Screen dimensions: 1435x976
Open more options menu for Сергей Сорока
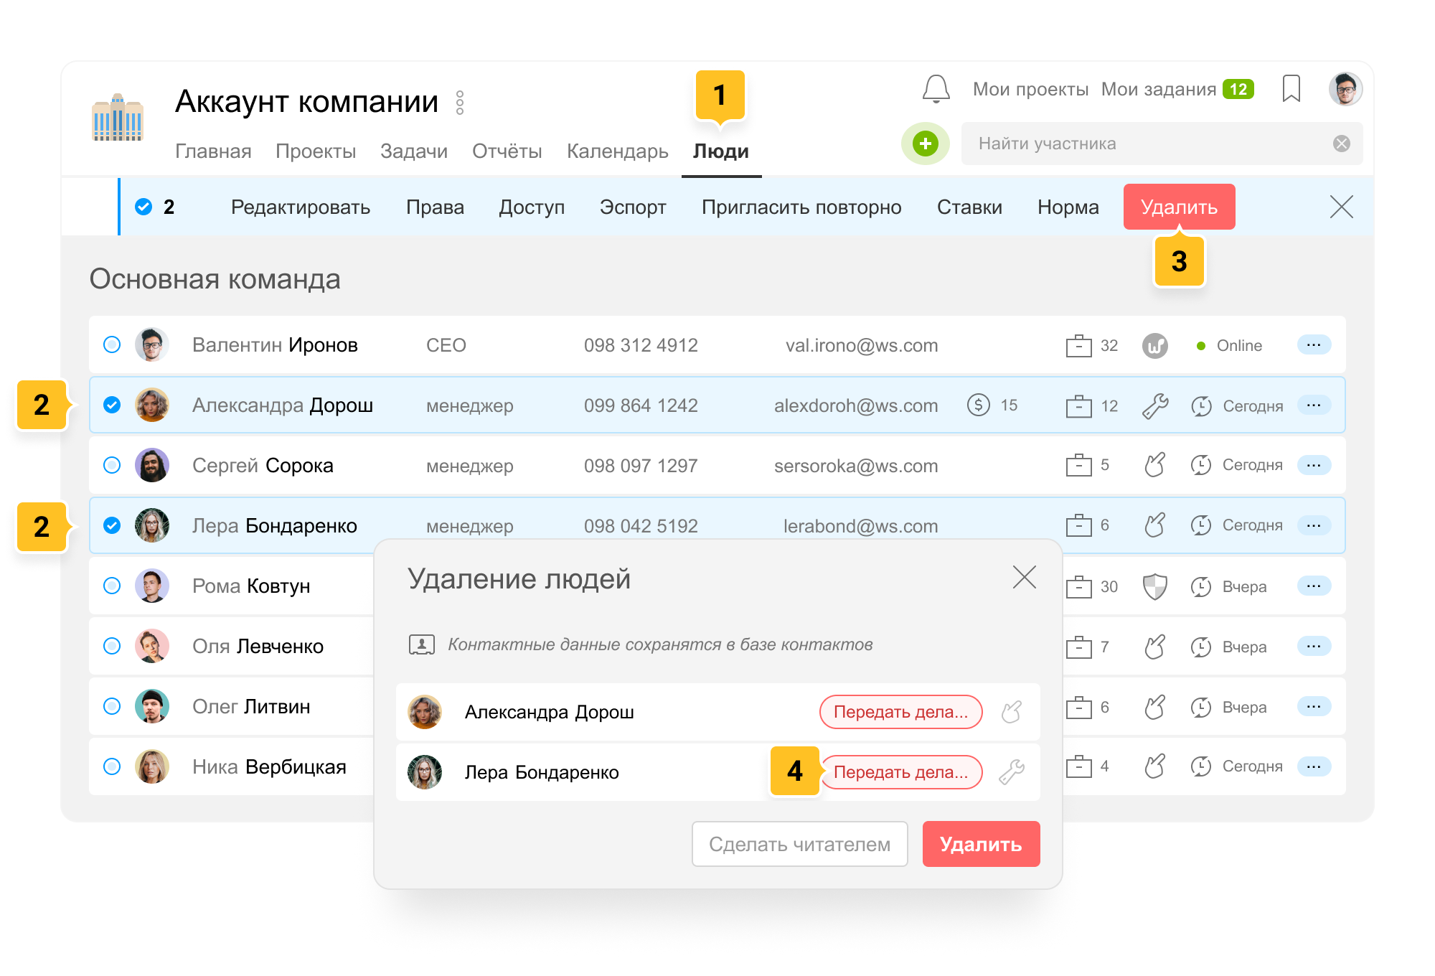(1313, 466)
